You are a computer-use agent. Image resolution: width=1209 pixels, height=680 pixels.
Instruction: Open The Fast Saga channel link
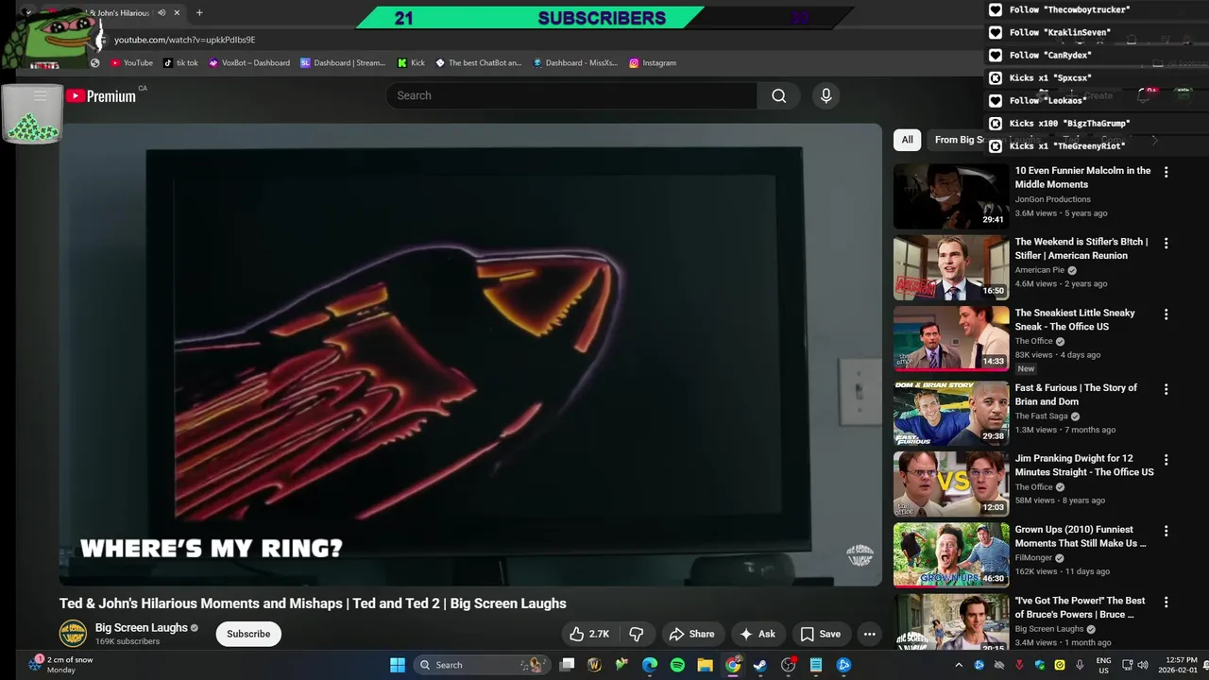tap(1041, 416)
